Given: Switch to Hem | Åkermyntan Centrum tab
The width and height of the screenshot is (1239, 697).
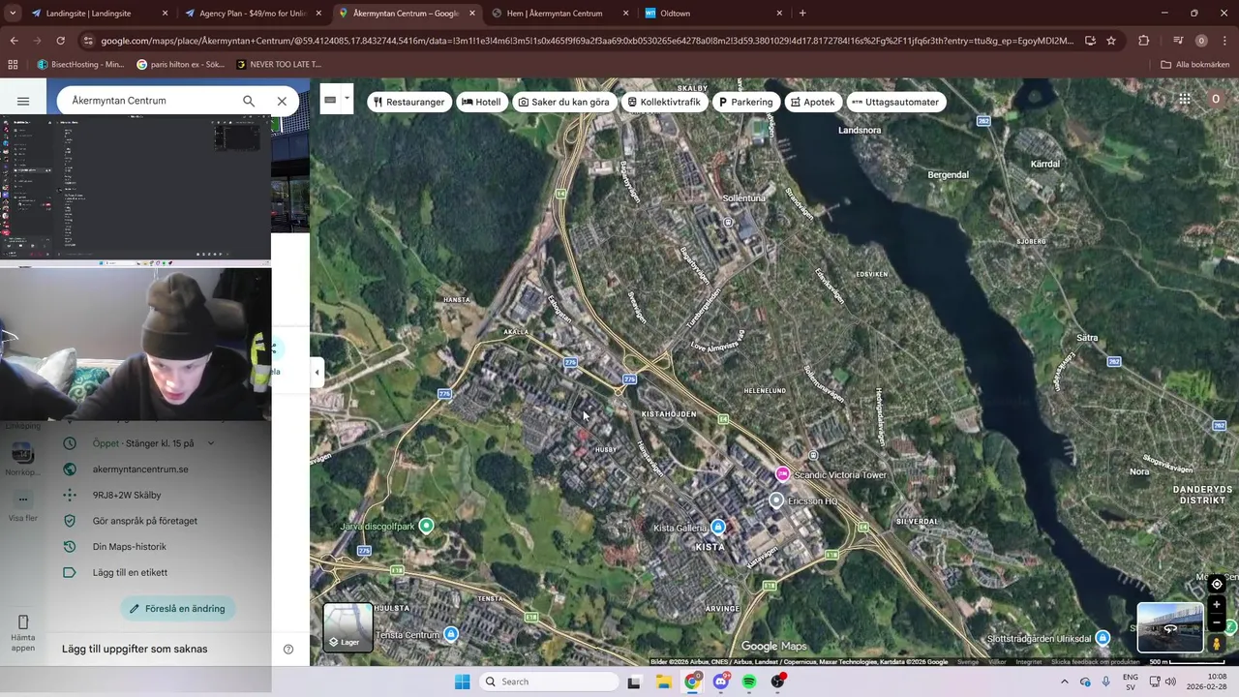Looking at the screenshot, I should (x=559, y=14).
